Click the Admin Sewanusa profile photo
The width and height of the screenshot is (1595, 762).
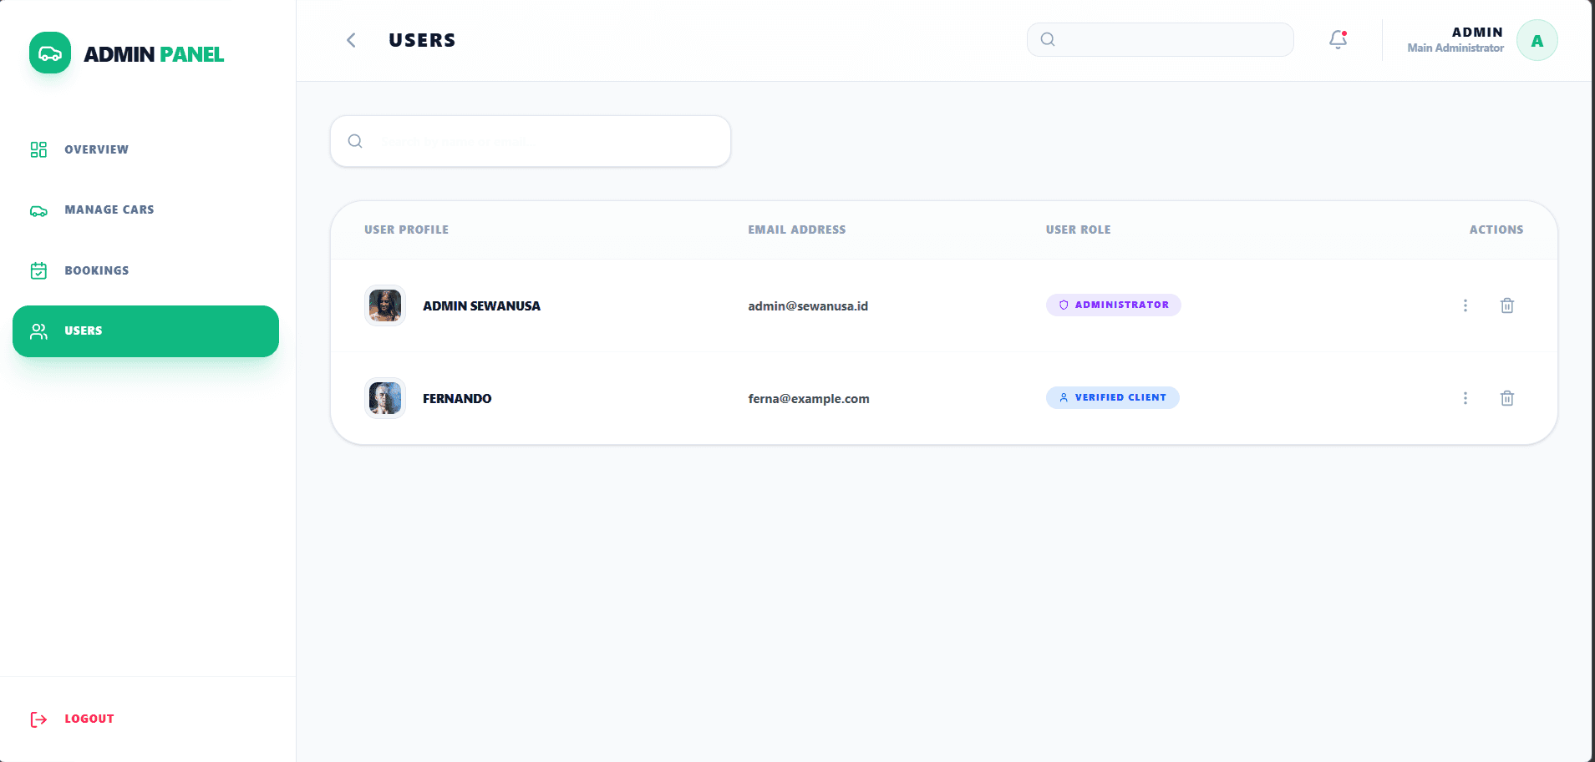(x=385, y=305)
